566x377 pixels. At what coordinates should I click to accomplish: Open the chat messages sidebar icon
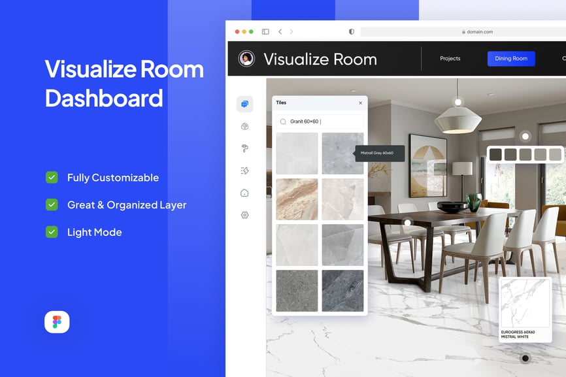pyautogui.click(x=244, y=104)
